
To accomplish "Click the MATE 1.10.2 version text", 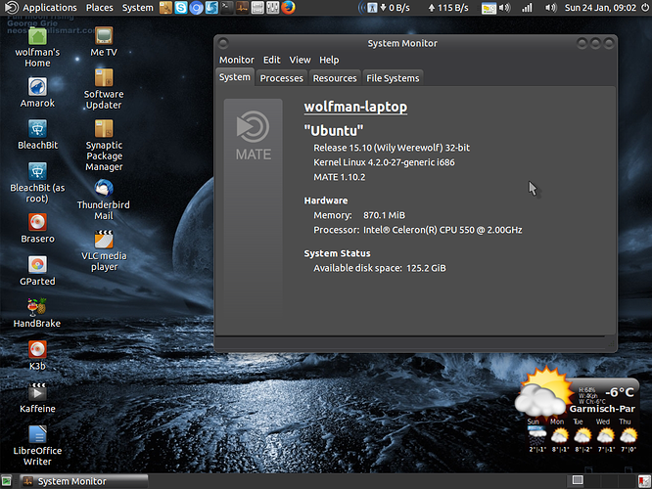I will 340,177.
